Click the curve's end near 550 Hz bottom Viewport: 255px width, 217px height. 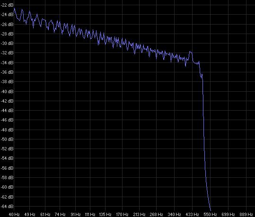click(x=211, y=210)
